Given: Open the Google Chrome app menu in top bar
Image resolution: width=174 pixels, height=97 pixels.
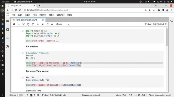Looking at the screenshot, I should (23, 2).
